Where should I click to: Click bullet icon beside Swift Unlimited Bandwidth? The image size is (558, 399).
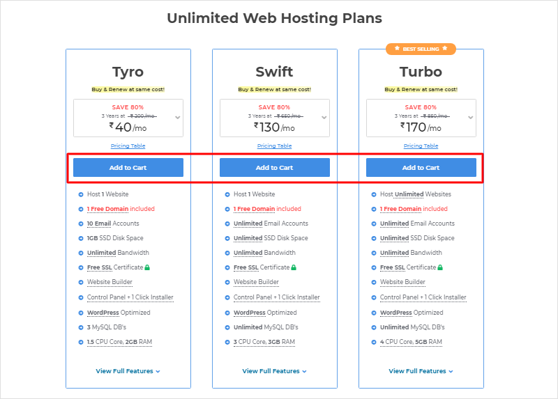227,253
